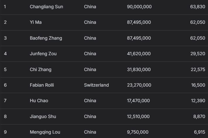This screenshot has width=208, height=138.
Task: Click the 63,830 prize amount
Action: 197,6
